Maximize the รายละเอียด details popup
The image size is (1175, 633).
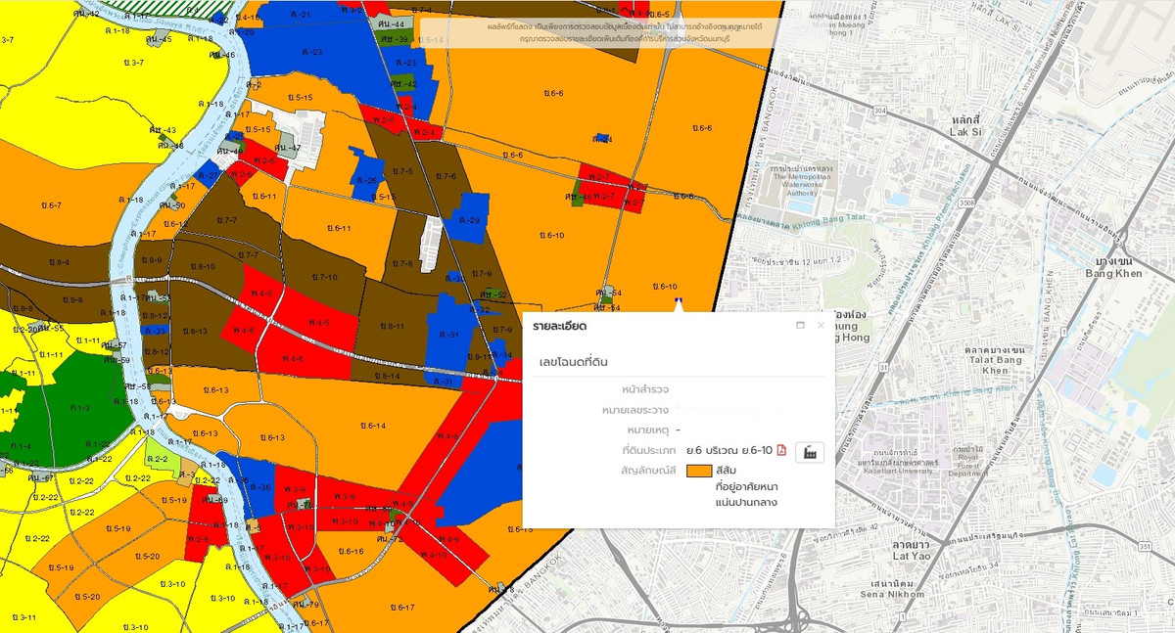point(800,325)
